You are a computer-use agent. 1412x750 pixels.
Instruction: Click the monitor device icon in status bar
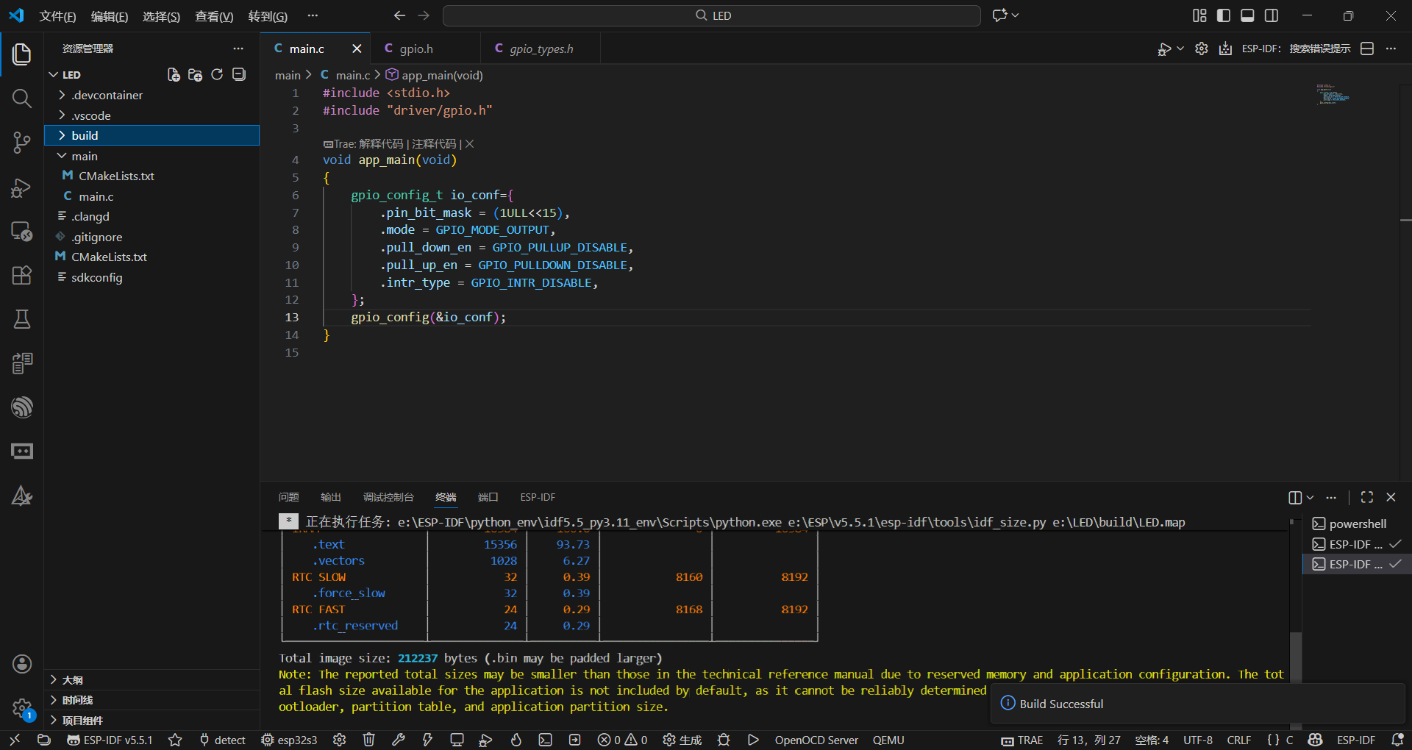tap(457, 740)
